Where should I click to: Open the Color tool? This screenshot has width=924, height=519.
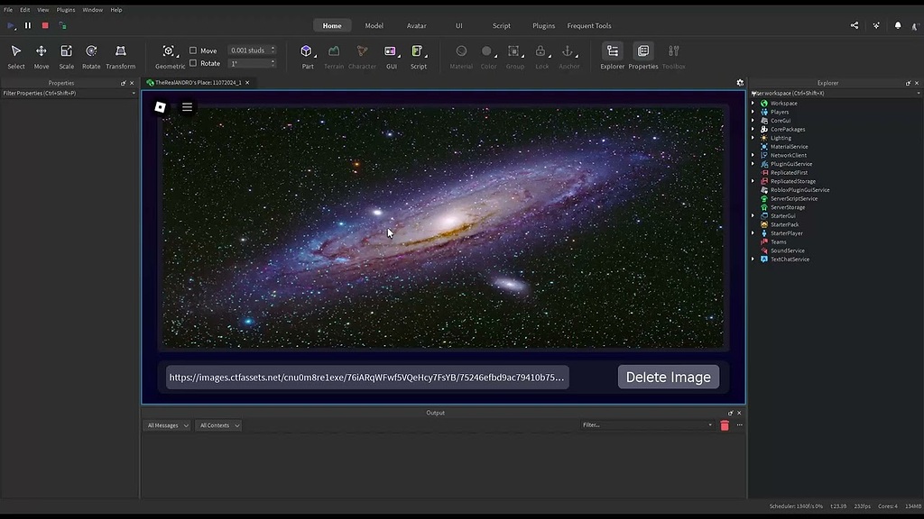point(488,57)
